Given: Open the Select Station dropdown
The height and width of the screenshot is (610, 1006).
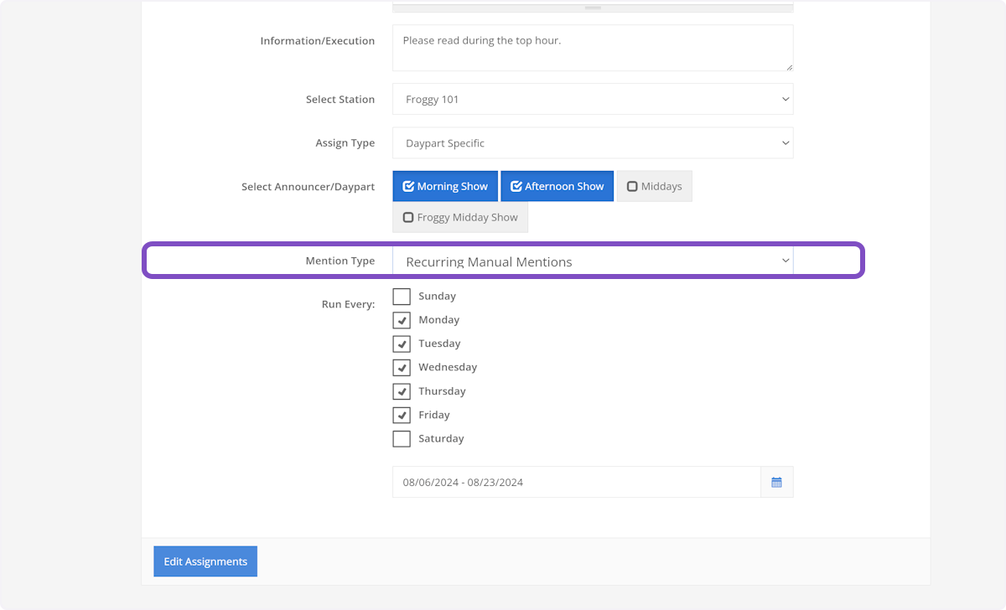Looking at the screenshot, I should (592, 99).
